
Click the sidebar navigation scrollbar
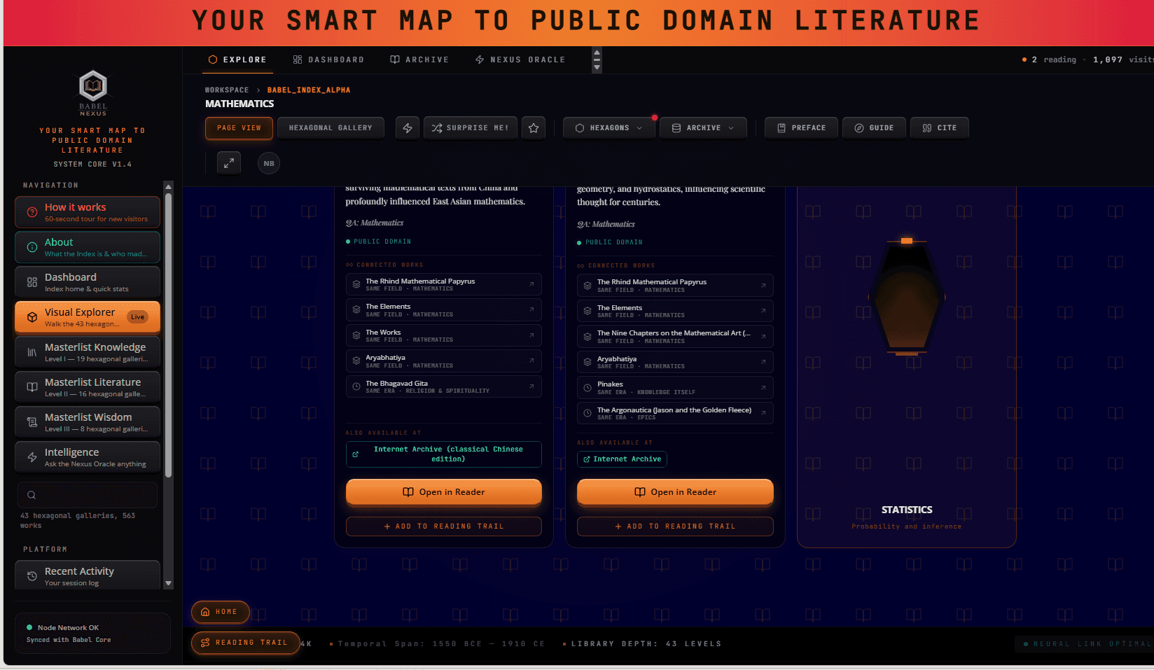[168, 336]
